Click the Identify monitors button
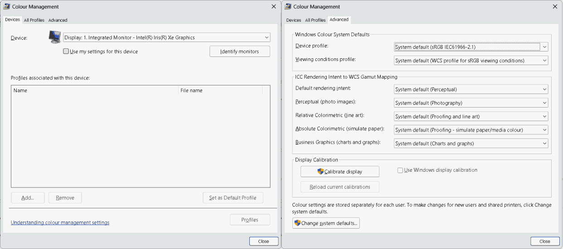This screenshot has height=249, width=563. 240,52
